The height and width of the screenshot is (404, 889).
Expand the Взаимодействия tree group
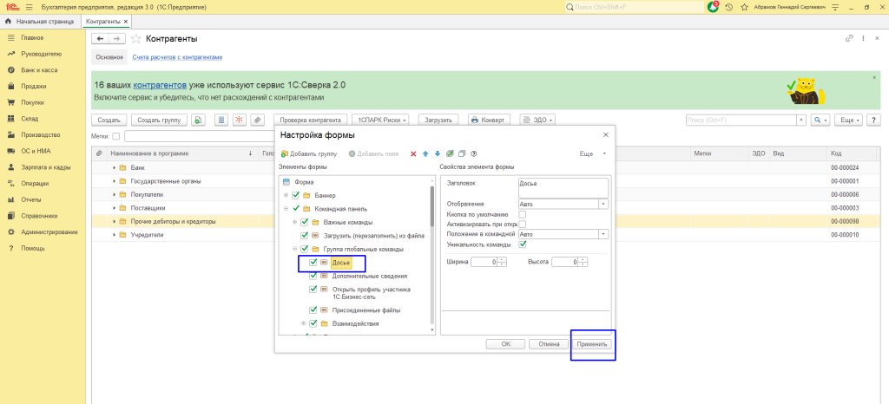click(x=303, y=323)
